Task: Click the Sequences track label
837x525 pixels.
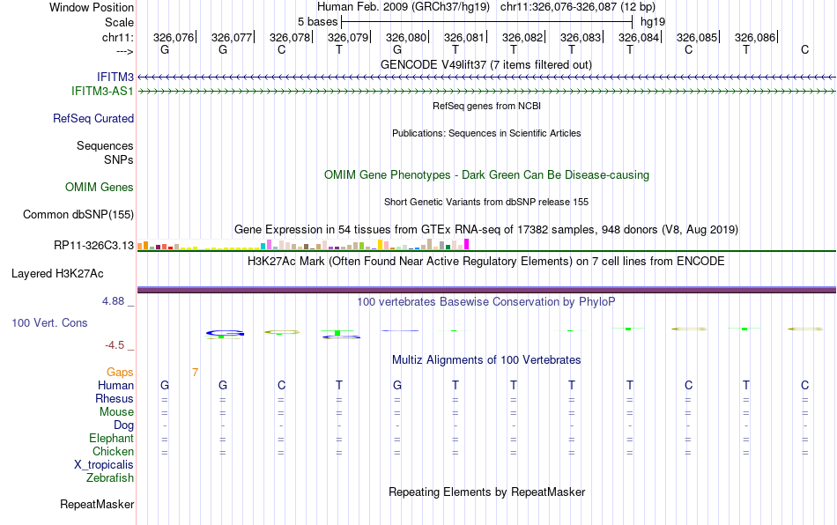Action: [x=105, y=145]
